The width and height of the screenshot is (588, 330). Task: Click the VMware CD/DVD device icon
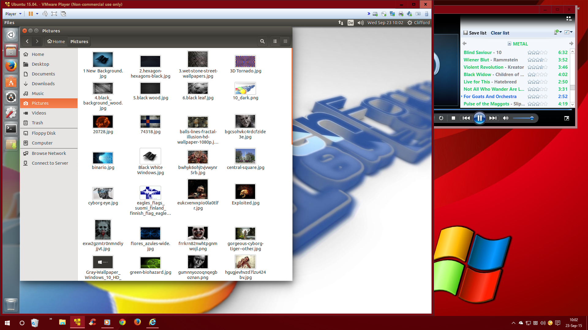click(384, 14)
